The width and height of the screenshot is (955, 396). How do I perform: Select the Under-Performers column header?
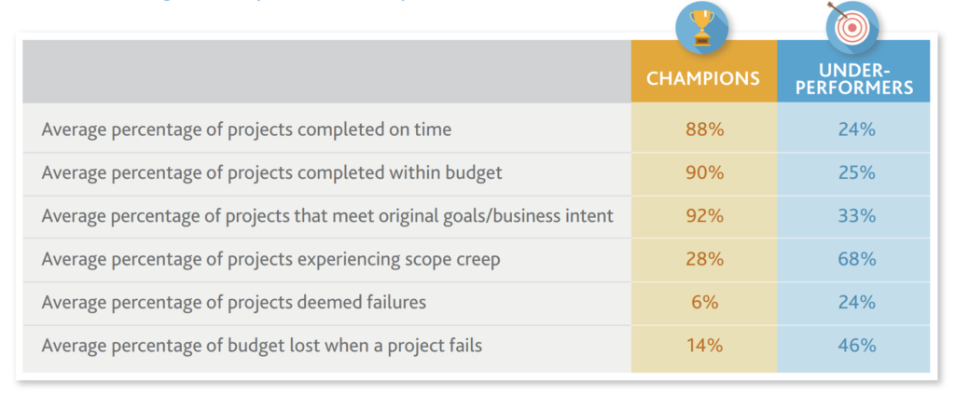pos(853,72)
